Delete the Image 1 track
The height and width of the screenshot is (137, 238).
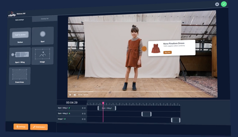[x=85, y=119]
